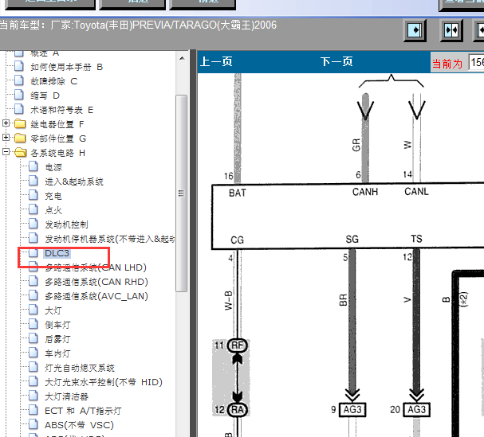
Task: Click the document icon beside 大灯
Action: click(x=33, y=310)
